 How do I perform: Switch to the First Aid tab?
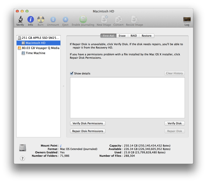108,36
